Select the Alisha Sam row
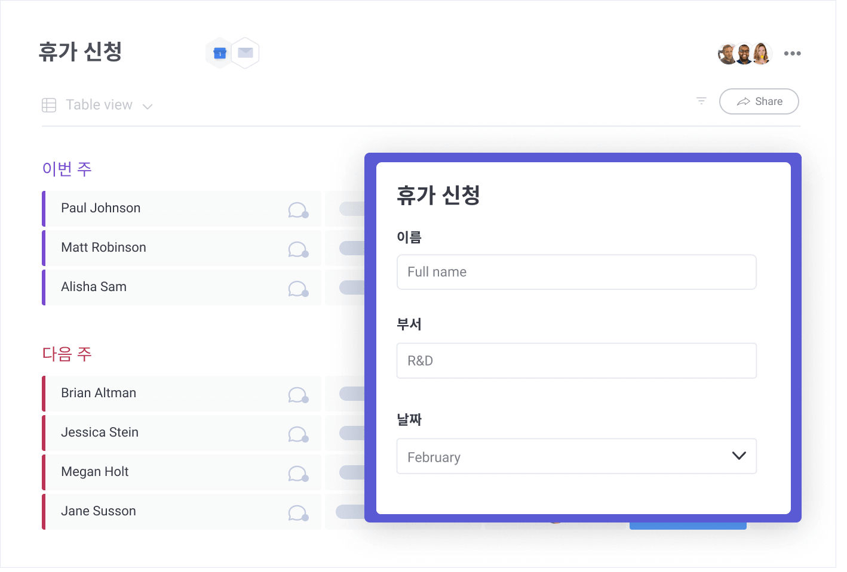The height and width of the screenshot is (572, 847). pyautogui.click(x=182, y=287)
